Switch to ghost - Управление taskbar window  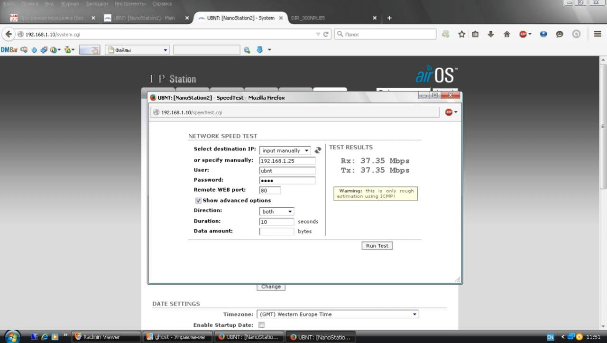coord(177,337)
